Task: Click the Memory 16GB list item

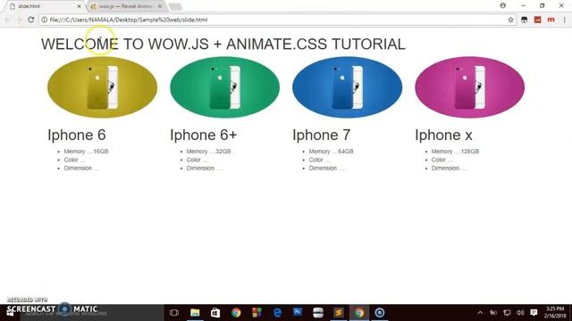Action: (86, 152)
